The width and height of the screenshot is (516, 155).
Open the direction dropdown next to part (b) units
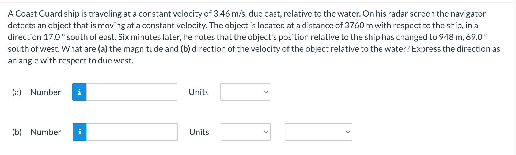click(318, 132)
